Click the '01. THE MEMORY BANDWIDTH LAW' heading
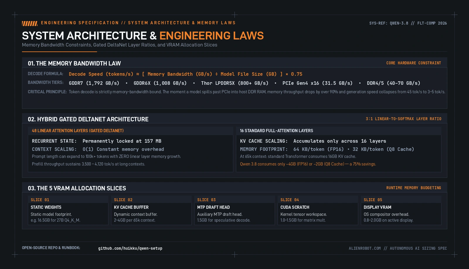Screen dimensions: 469x269 pyautogui.click(x=74, y=63)
